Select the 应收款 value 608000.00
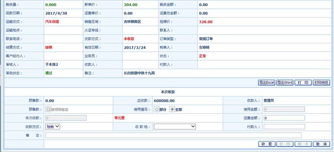The width and height of the screenshot is (334, 152). (164, 101)
